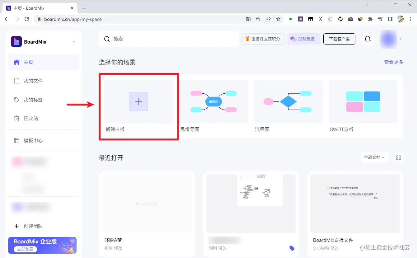The image size is (417, 258).
Task: Open 我的标签 in the sidebar
Action: coord(44,100)
